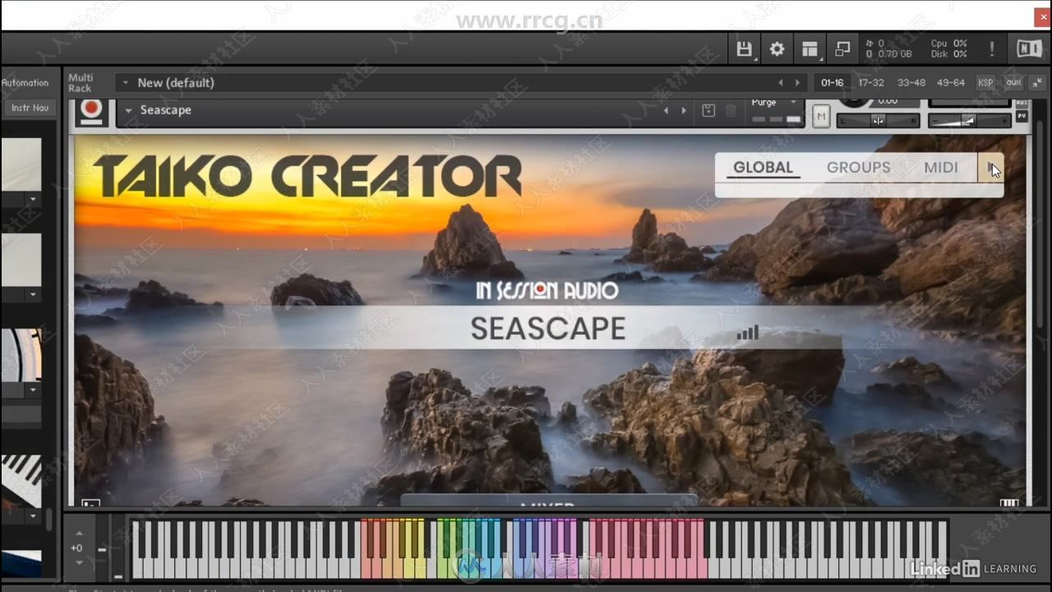
Task: Click the keyboard icon at bottom-right of instrument
Action: (x=1009, y=503)
